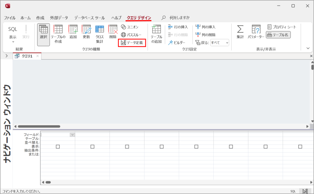
Task: Switch to the ホーム tab
Action: [25, 18]
